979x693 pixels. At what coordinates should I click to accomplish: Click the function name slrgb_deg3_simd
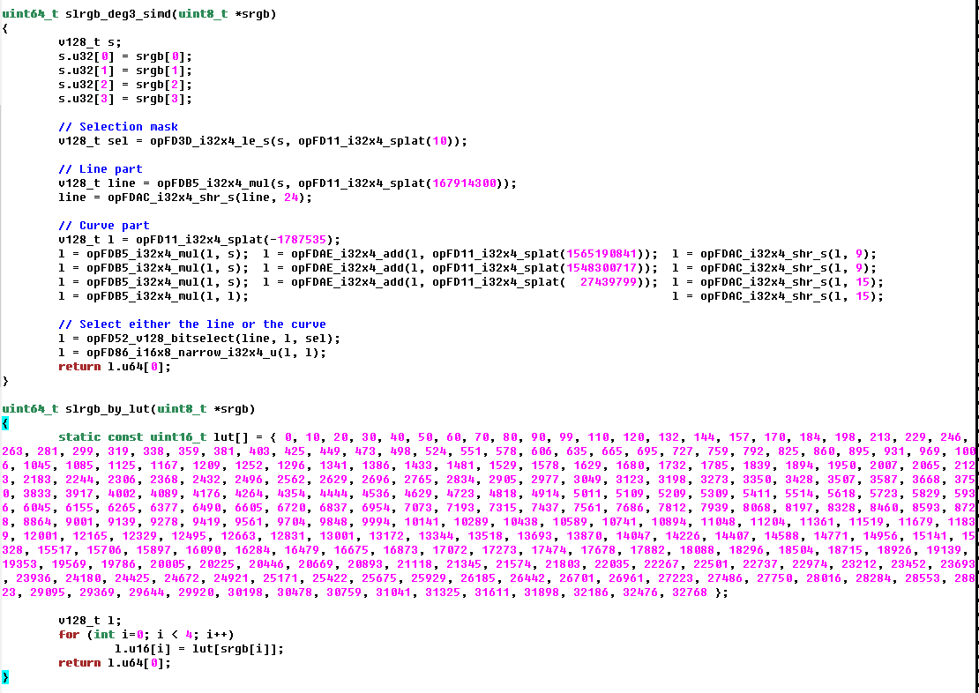tap(118, 14)
